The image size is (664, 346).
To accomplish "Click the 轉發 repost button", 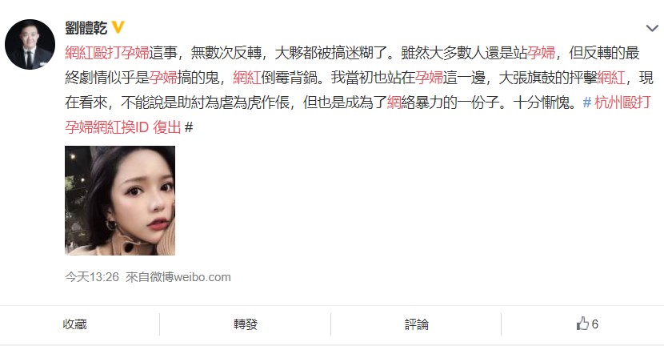I will click(246, 324).
